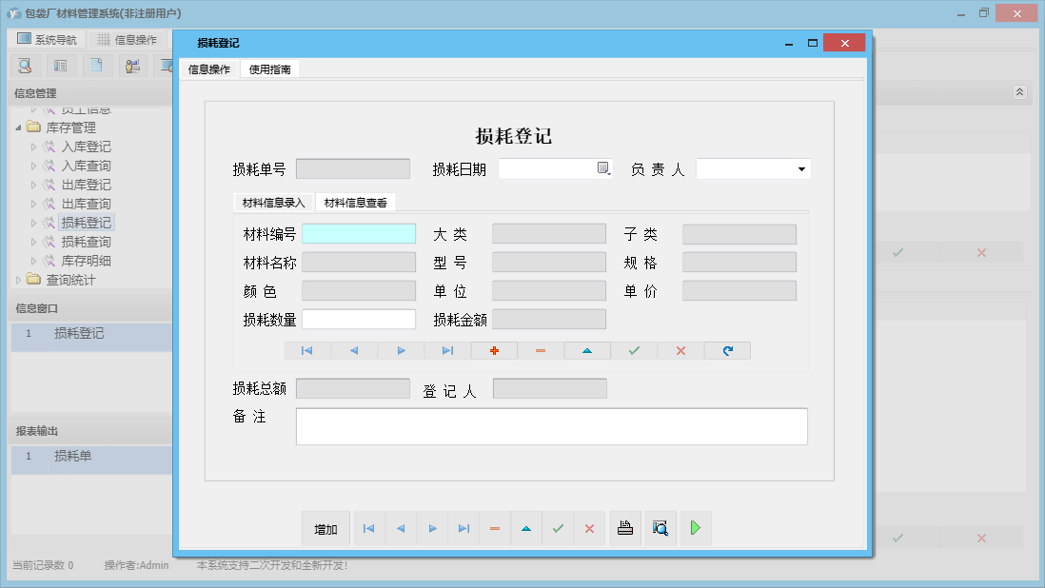Click the print icon on the bottom toolbar

(625, 528)
